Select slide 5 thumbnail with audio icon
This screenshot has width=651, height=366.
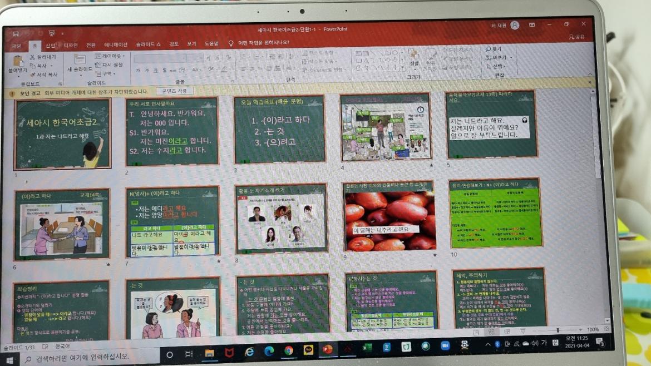[491, 125]
